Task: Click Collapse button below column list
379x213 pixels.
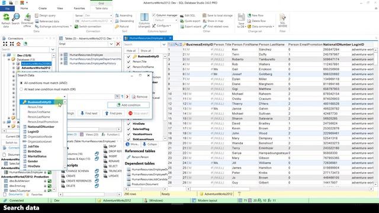Action: coord(150,144)
